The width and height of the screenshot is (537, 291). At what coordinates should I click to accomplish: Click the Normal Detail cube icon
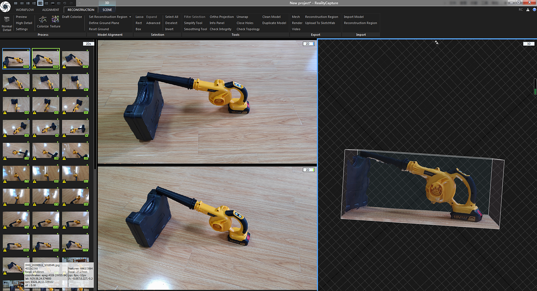pos(7,20)
